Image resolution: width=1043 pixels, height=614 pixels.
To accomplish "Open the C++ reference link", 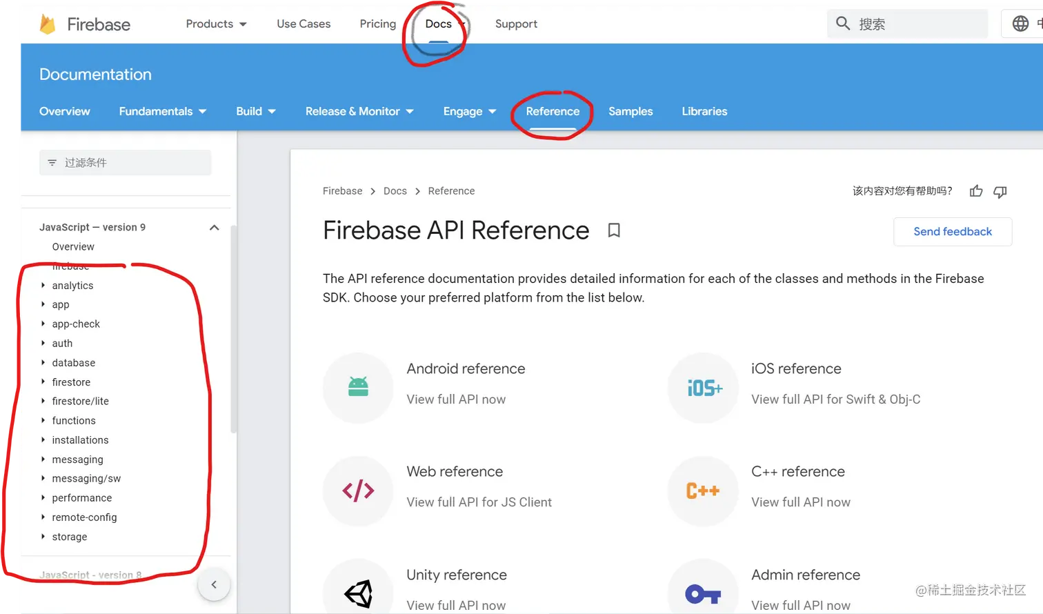I will coord(798,471).
